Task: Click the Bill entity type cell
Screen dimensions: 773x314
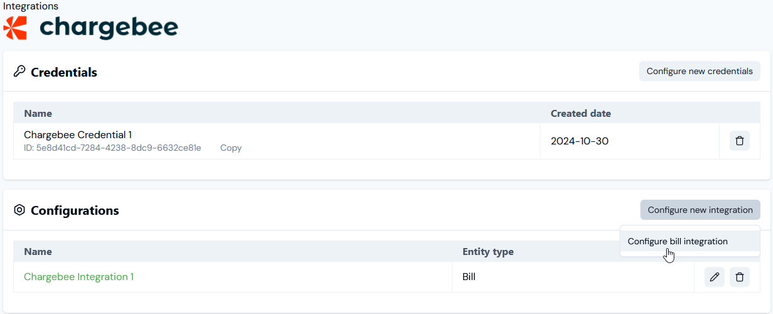Action: pos(469,277)
